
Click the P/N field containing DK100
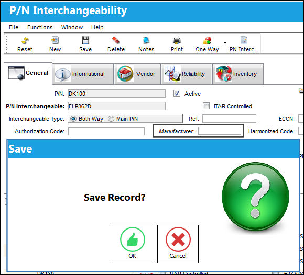click(117, 94)
